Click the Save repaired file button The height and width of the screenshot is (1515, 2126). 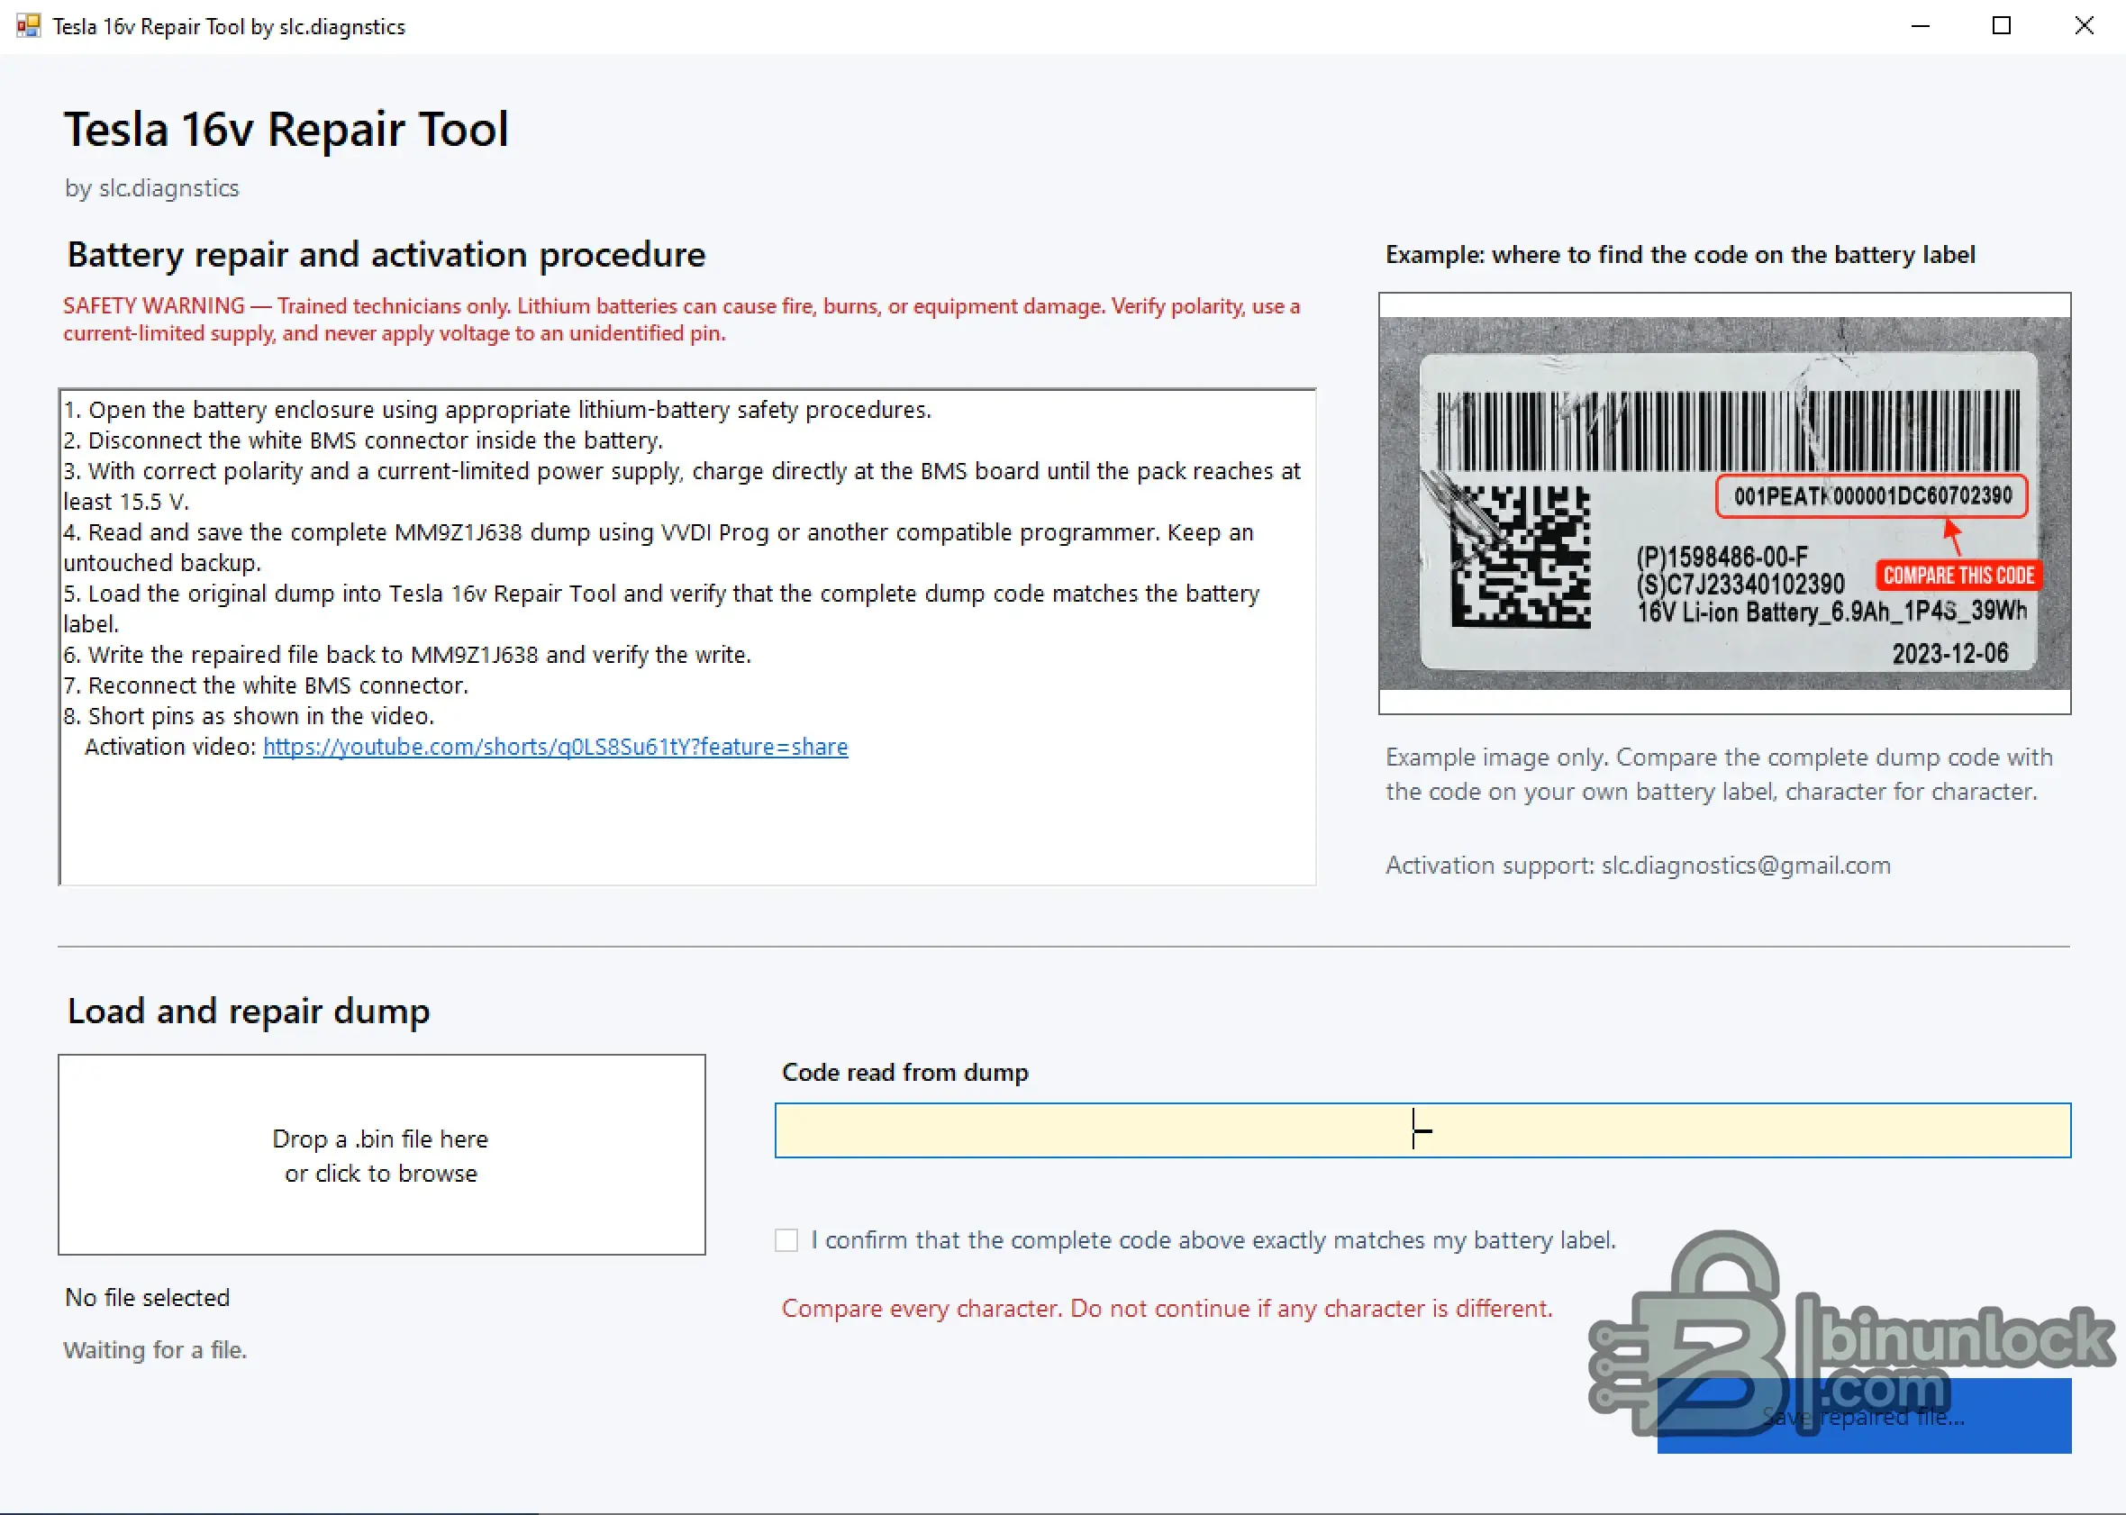click(x=1864, y=1416)
